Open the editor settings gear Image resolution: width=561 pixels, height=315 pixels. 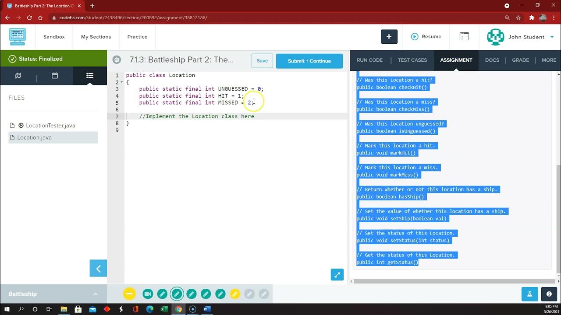pyautogui.click(x=117, y=60)
